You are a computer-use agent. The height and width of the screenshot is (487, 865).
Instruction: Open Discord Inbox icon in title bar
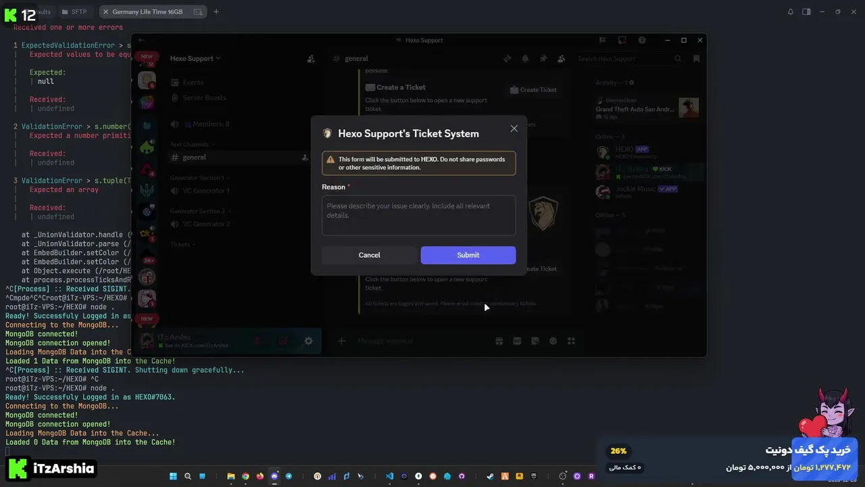622,41
